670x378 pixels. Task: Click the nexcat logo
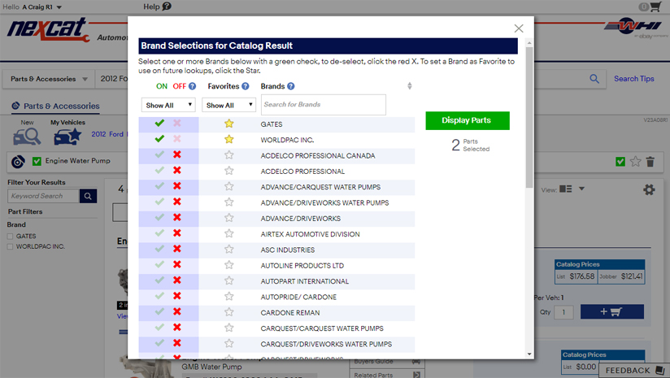tap(48, 29)
